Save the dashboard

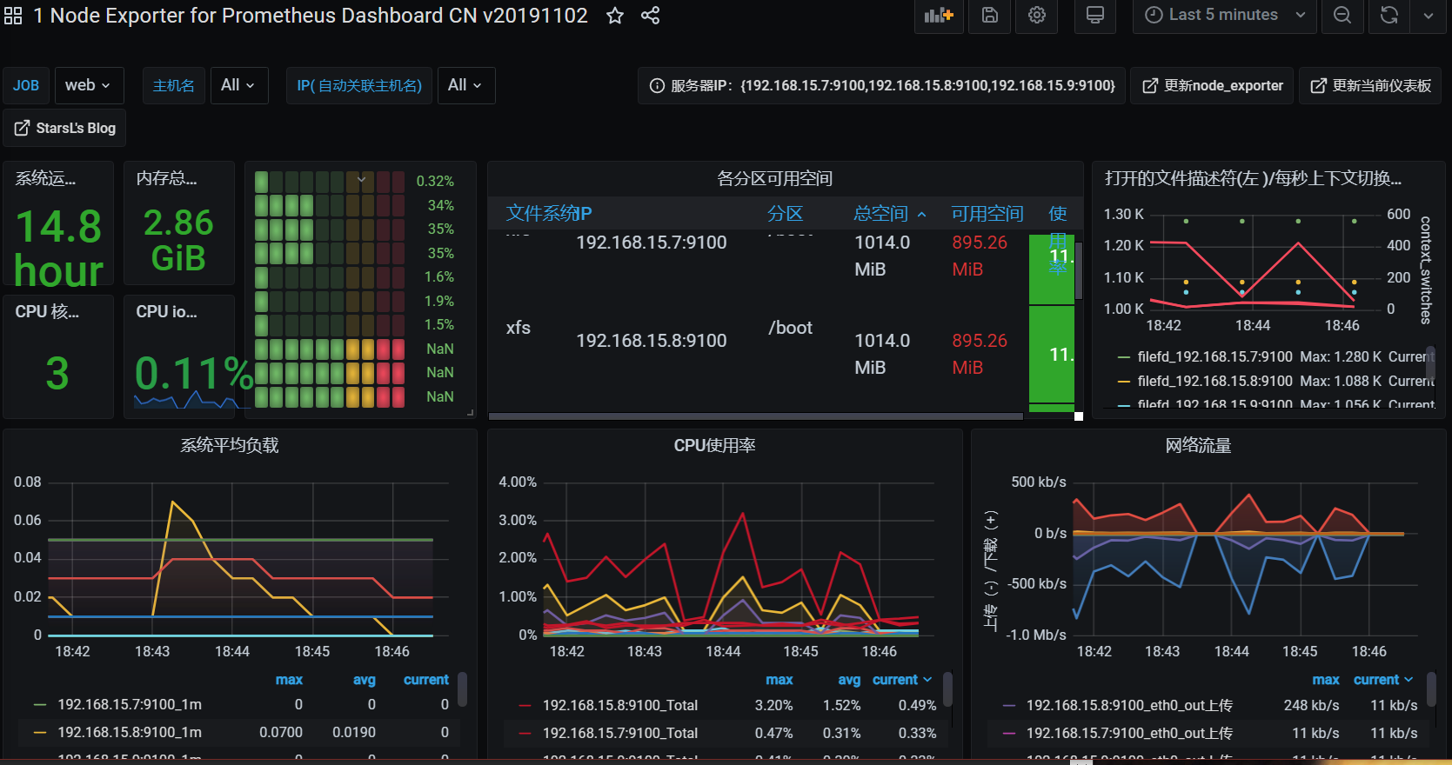point(990,16)
